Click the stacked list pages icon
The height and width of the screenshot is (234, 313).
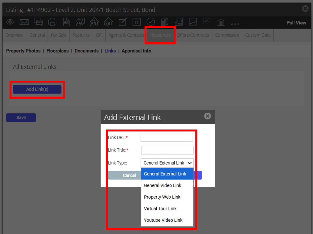pos(179,22)
